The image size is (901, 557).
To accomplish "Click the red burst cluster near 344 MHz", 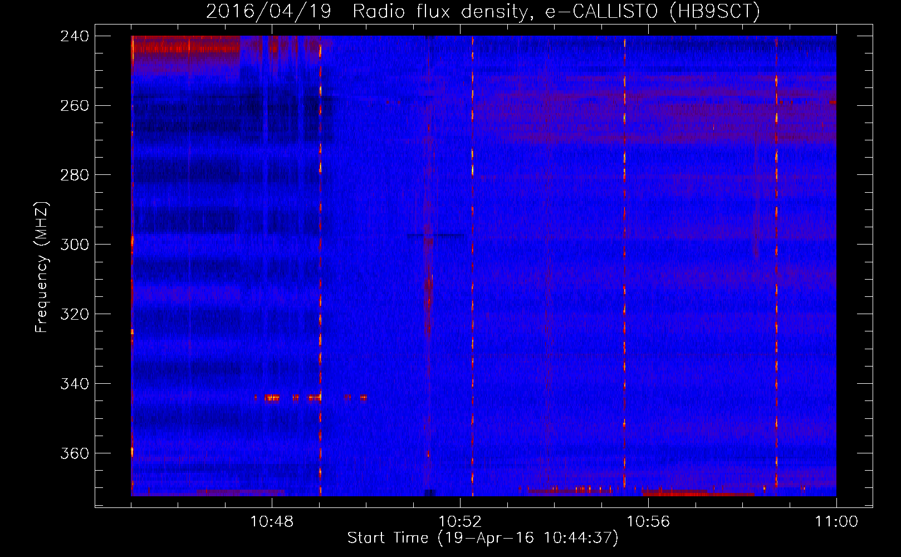I will tap(311, 398).
